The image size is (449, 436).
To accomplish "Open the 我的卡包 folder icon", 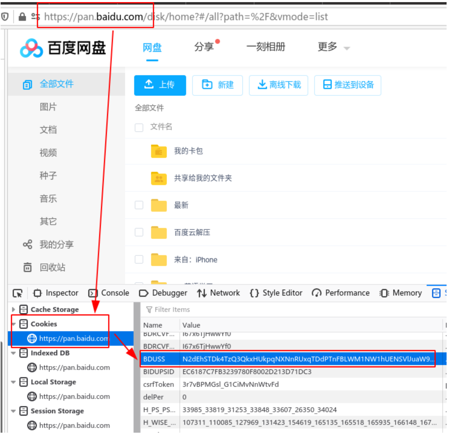I will click(x=159, y=151).
